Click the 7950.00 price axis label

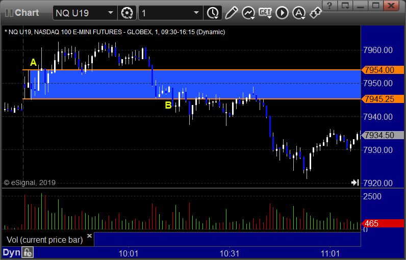378,83
